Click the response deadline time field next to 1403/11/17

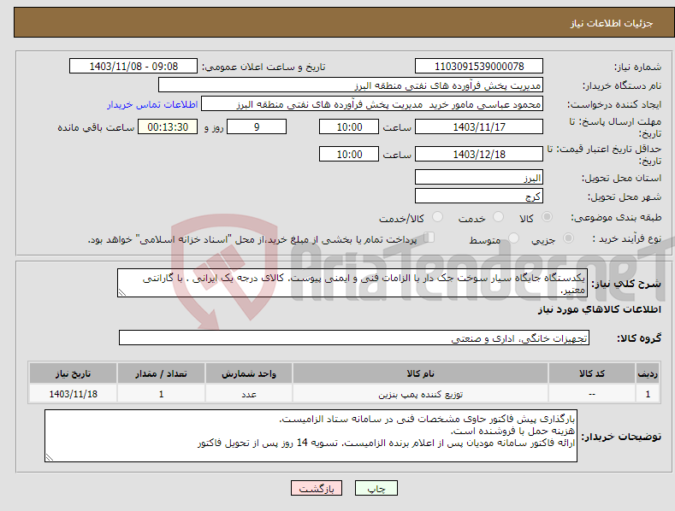(x=349, y=126)
